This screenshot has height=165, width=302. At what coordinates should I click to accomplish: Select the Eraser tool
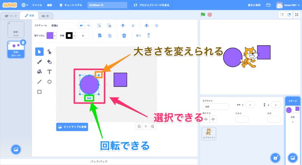tap(49, 61)
